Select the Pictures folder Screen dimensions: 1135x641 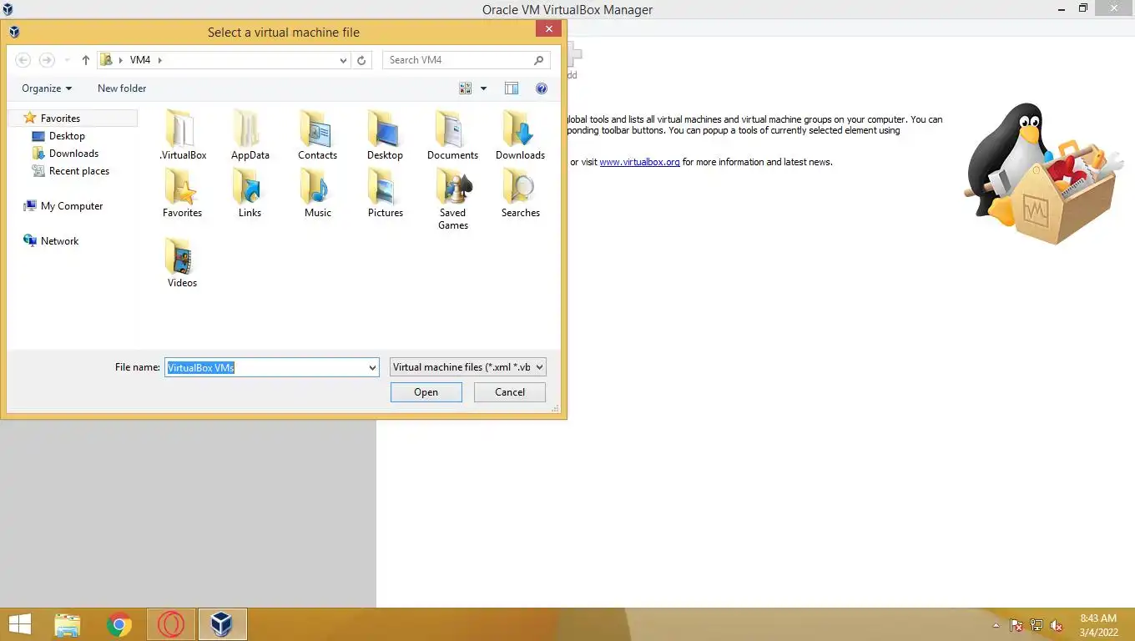coord(385,193)
